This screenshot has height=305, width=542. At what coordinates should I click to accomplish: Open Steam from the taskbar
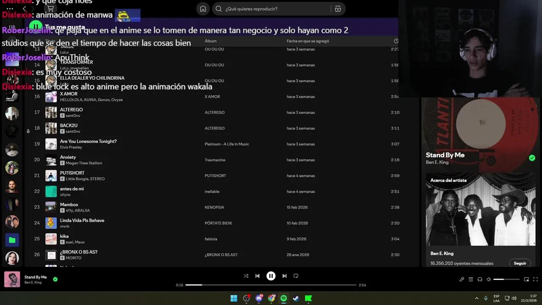(296, 298)
